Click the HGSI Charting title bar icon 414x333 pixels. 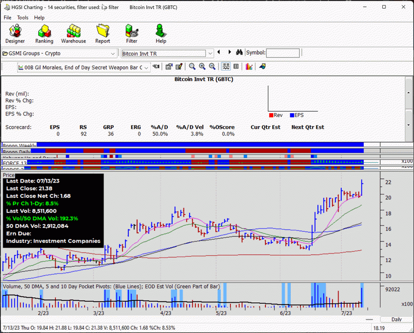7,7
